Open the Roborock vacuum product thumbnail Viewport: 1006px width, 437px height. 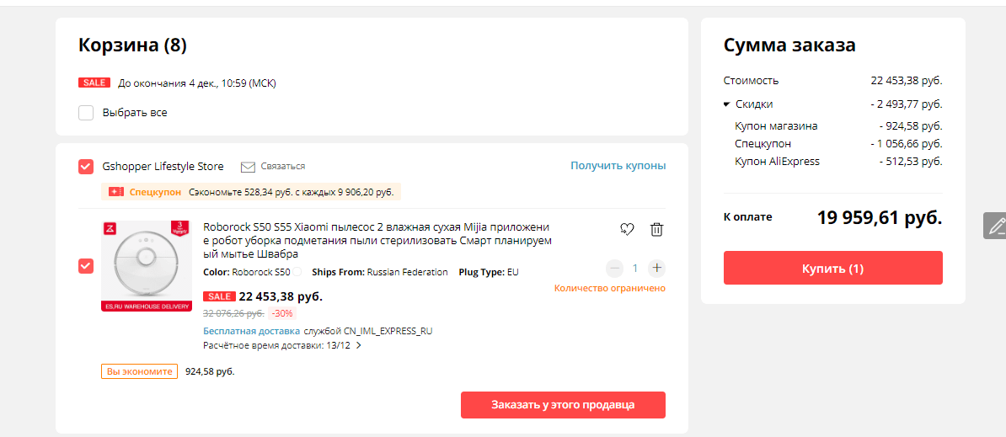click(147, 266)
